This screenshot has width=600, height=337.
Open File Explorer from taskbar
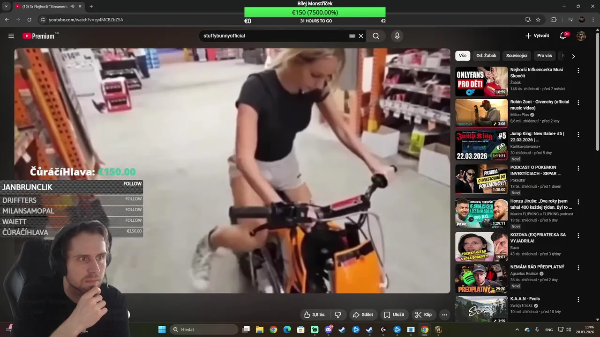click(x=260, y=330)
